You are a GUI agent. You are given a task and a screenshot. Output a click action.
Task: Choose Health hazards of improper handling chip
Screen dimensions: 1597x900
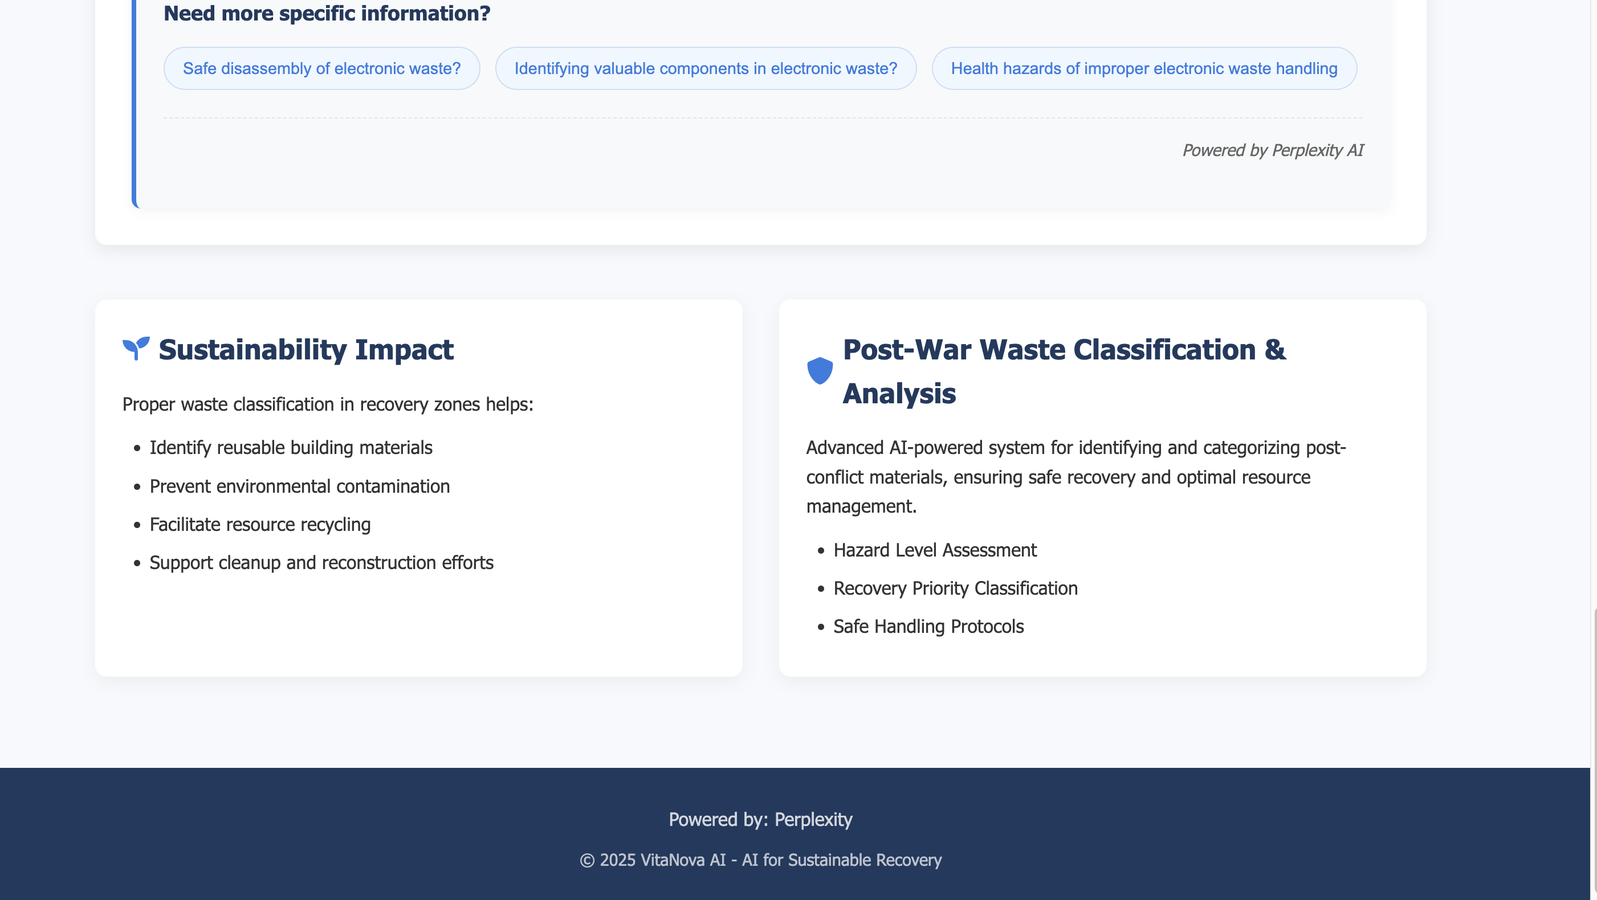(x=1144, y=68)
